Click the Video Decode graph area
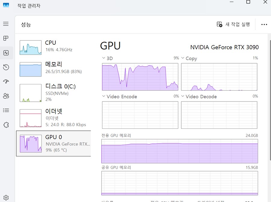The height and width of the screenshot is (202, 271). pos(219,115)
